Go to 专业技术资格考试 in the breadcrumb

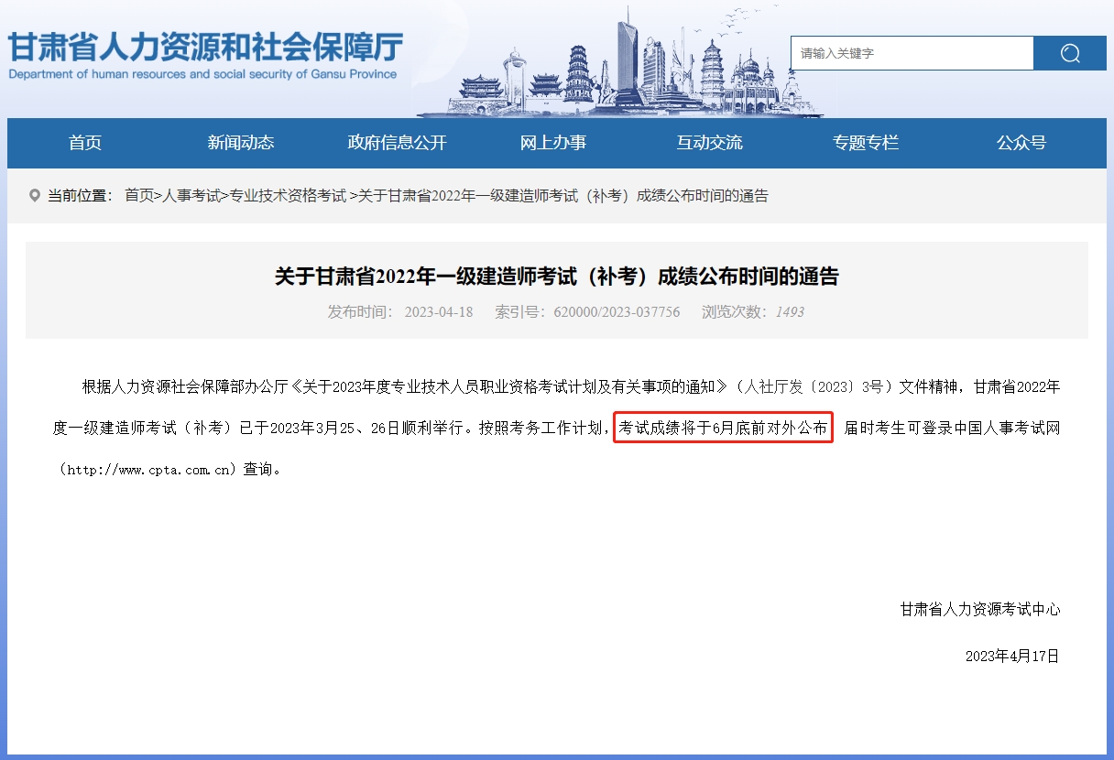(x=288, y=196)
